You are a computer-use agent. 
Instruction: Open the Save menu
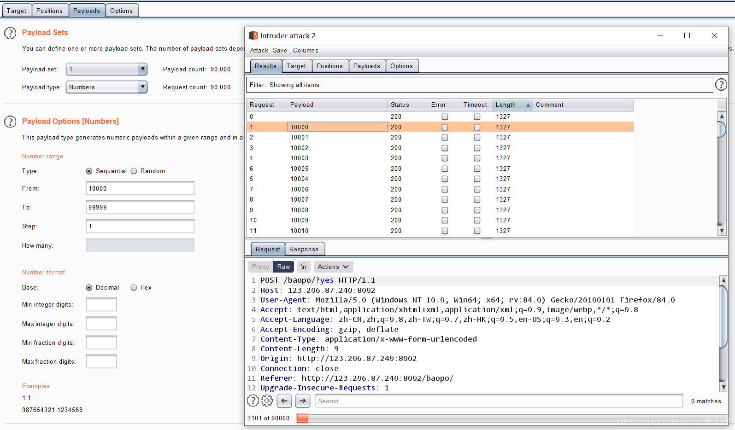tap(280, 51)
